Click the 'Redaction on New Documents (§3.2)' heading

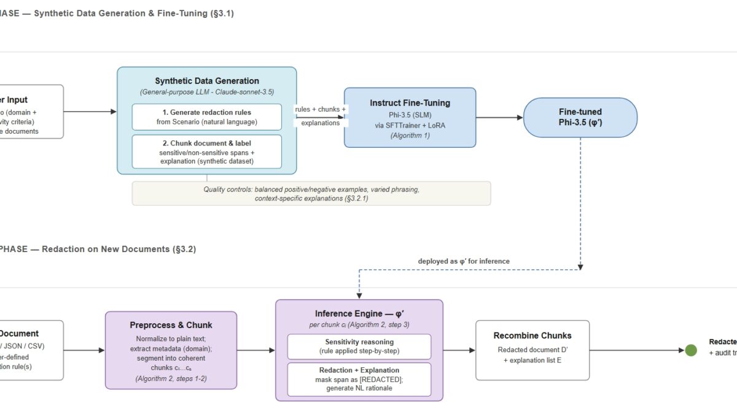click(x=119, y=249)
